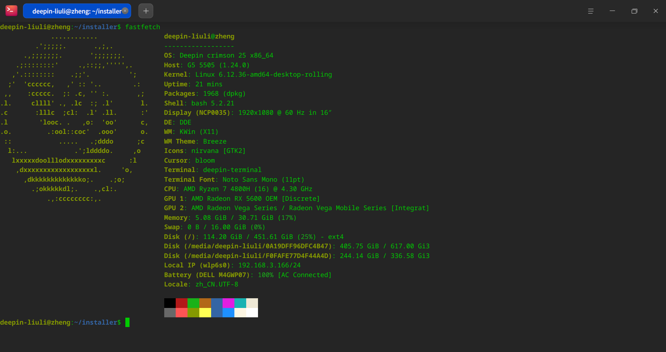
Task: Click the Uptime 21 mins line
Action: (x=193, y=84)
